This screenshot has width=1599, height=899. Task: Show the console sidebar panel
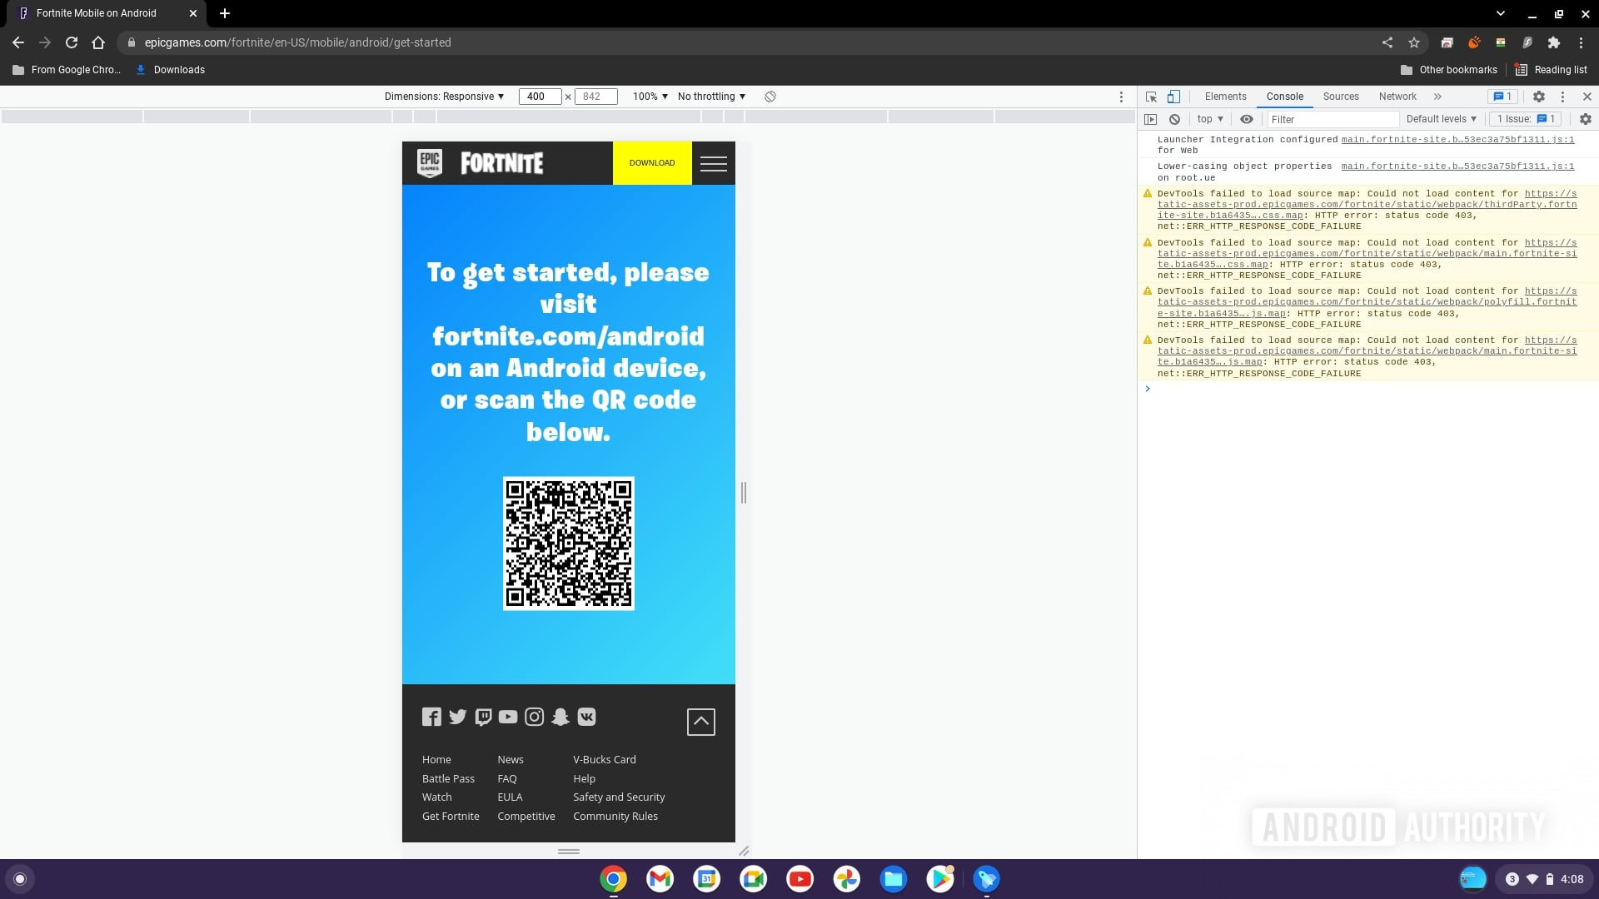[1150, 119]
